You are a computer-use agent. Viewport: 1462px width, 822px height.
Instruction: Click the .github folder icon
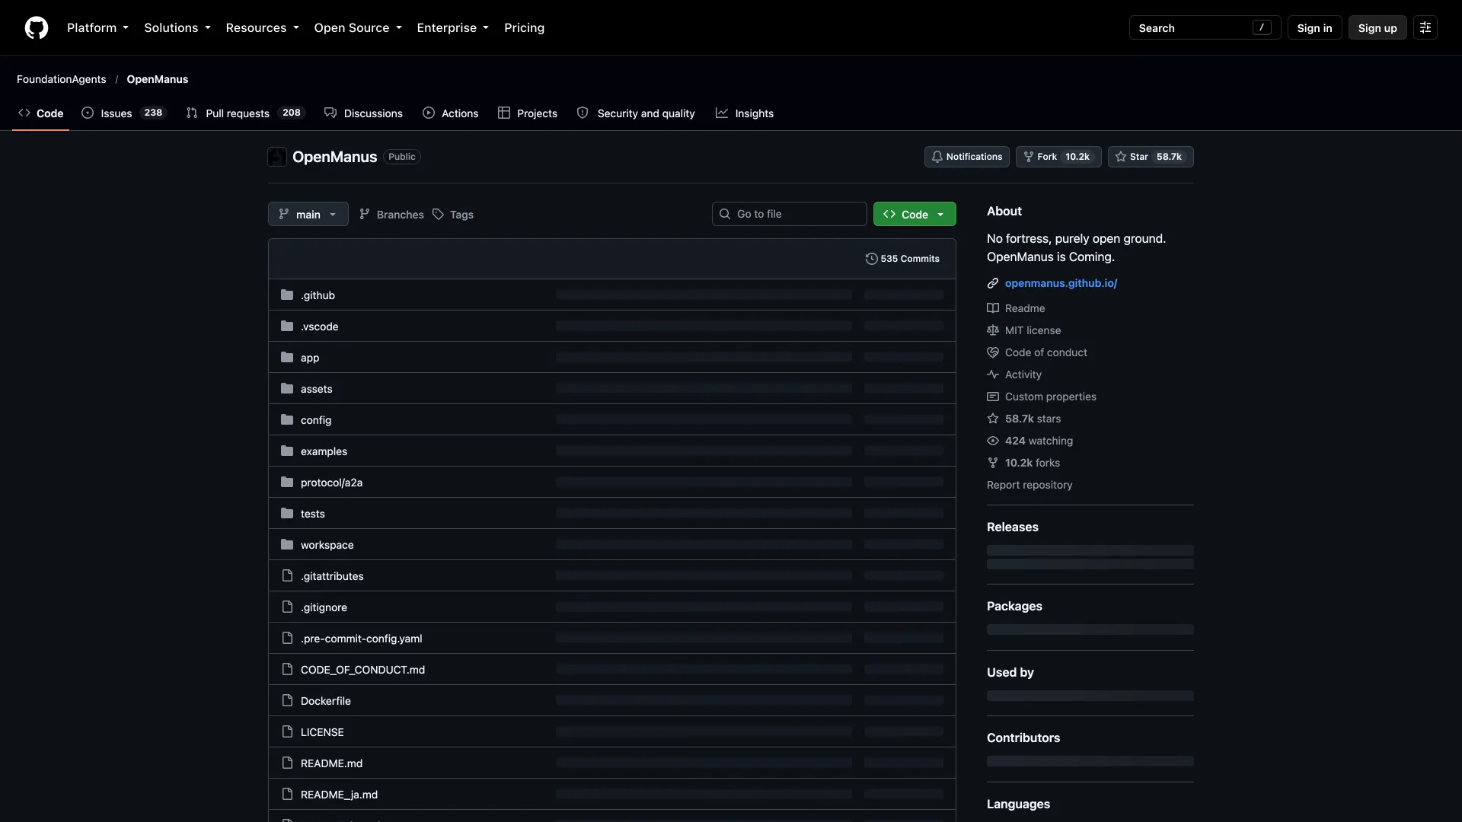pos(287,295)
